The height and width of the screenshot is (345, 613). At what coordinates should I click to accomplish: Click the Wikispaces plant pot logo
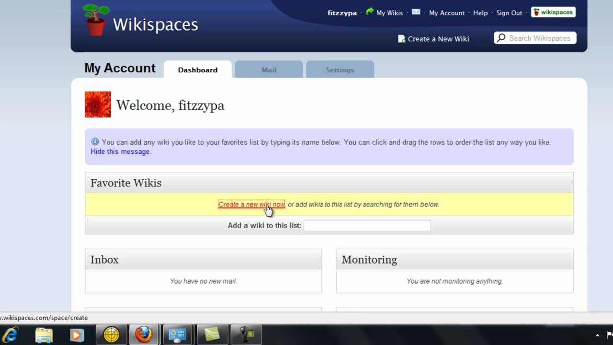pos(96,20)
